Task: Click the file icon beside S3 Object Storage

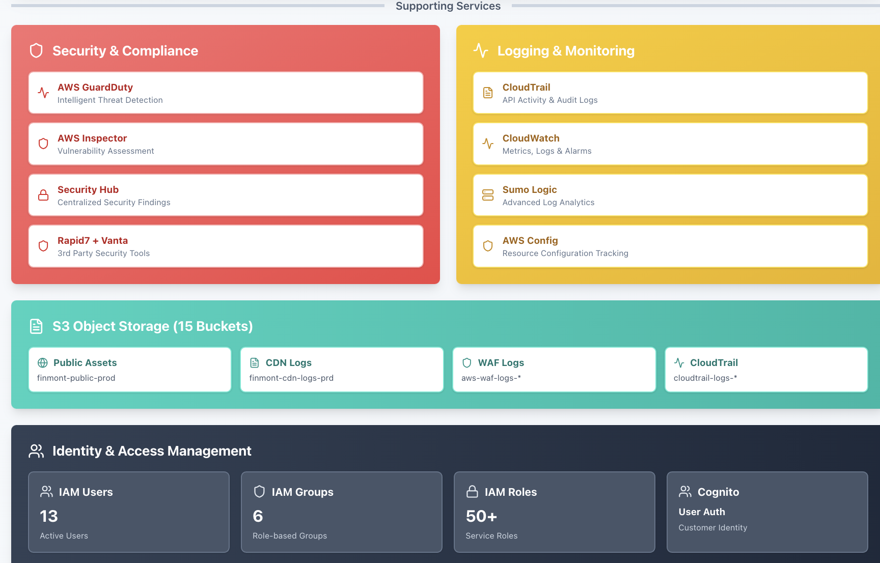Action: coord(36,326)
